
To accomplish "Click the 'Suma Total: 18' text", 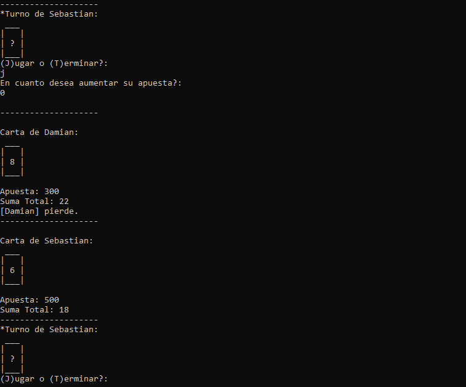I will pos(34,310).
